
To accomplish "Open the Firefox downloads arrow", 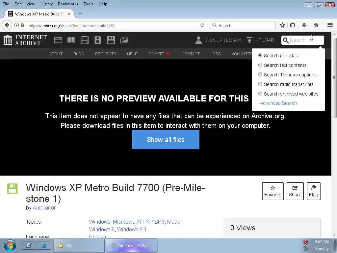I will (x=304, y=25).
